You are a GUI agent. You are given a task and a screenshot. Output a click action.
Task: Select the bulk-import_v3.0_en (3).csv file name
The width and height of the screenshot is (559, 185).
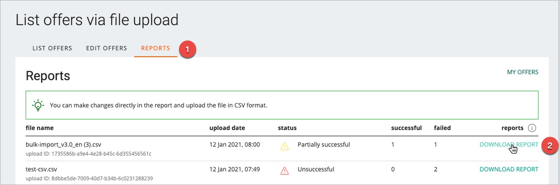click(67, 145)
